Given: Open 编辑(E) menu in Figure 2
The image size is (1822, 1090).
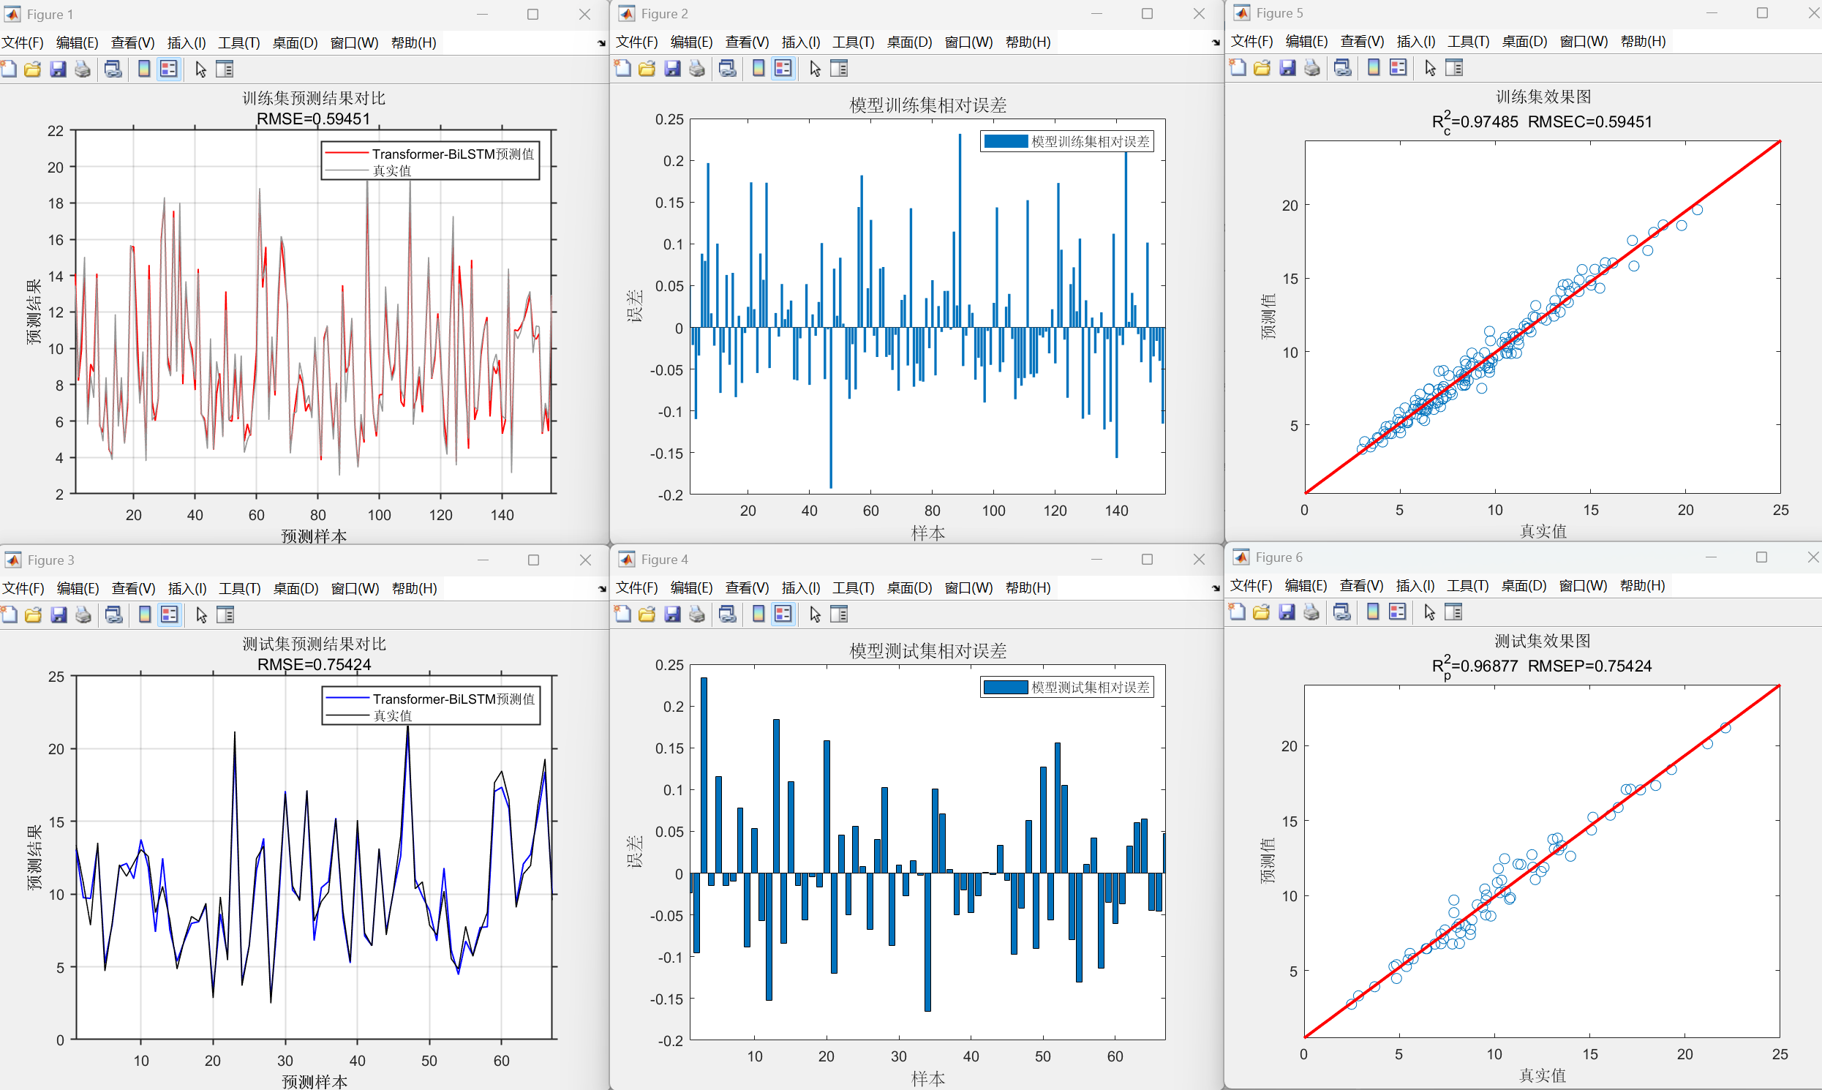Looking at the screenshot, I should [x=691, y=42].
